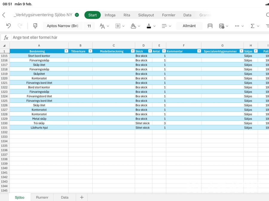Screen dimensions: 269x201
Task: Open the cell styles icon
Action: click(210, 26)
